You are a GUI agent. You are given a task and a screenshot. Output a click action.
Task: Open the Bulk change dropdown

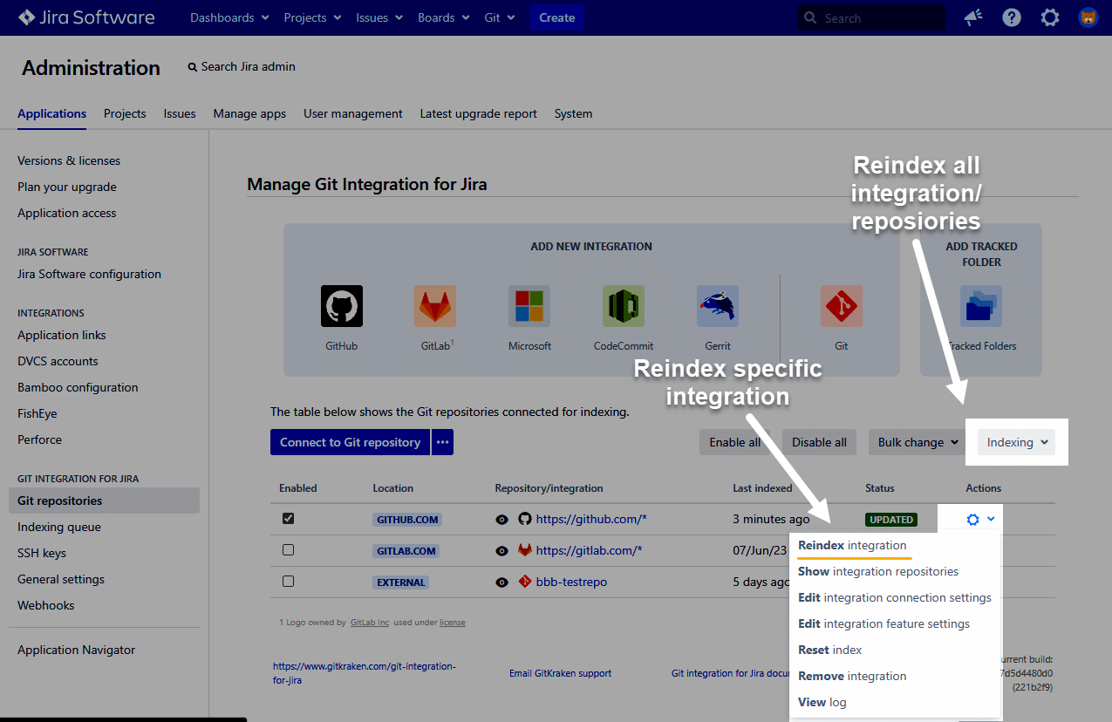tap(918, 442)
